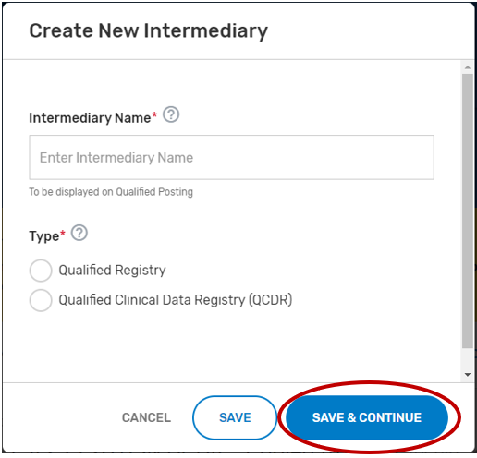This screenshot has width=477, height=458.
Task: Click scrollbar track below the thumb
Action: tap(468, 359)
